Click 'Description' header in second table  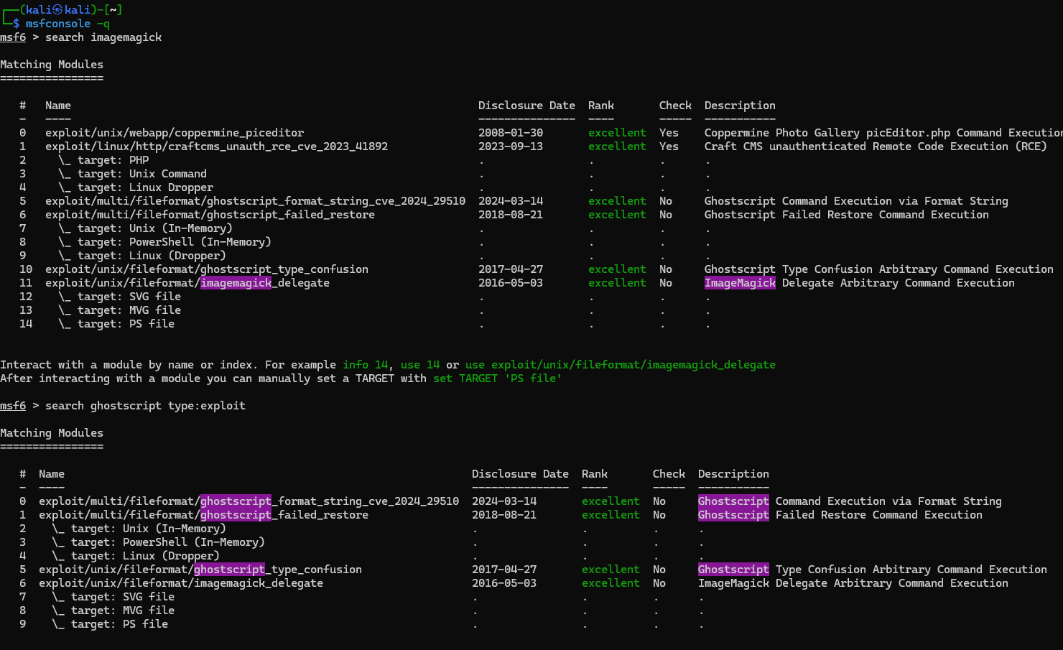733,474
